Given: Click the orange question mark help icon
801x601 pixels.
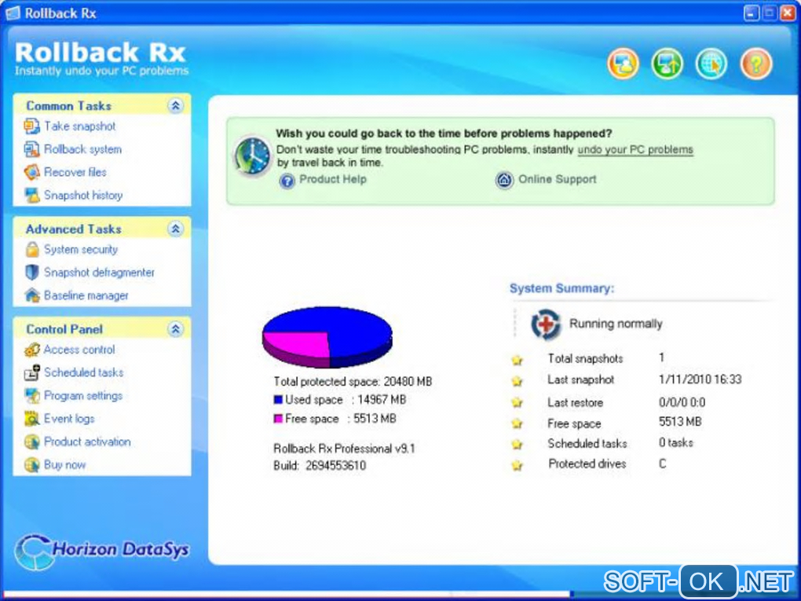Looking at the screenshot, I should click(756, 64).
